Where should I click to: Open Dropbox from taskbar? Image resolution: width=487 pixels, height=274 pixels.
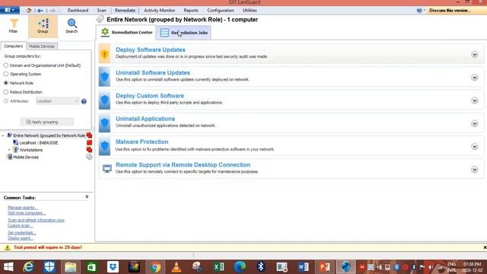(113, 267)
